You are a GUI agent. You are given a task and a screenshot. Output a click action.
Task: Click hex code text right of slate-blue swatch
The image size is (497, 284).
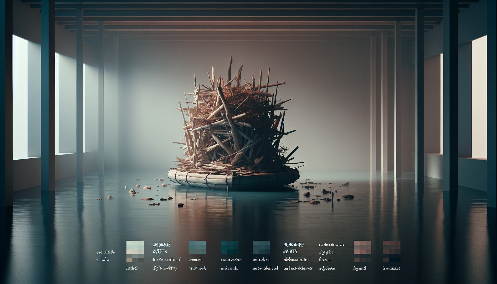(x=294, y=248)
